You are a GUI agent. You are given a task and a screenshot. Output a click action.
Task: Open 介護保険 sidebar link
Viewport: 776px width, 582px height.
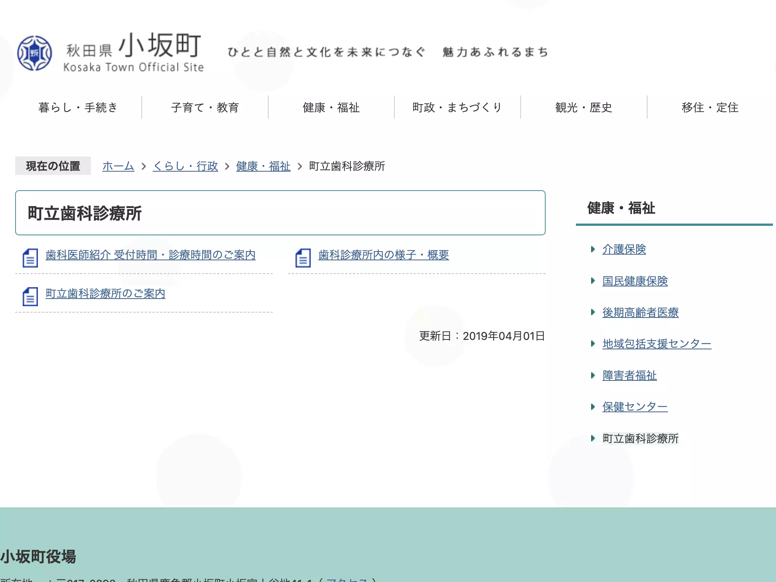(624, 249)
